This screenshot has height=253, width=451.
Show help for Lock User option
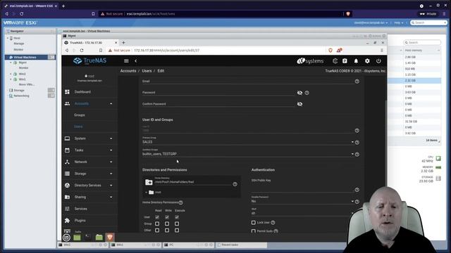(273, 223)
